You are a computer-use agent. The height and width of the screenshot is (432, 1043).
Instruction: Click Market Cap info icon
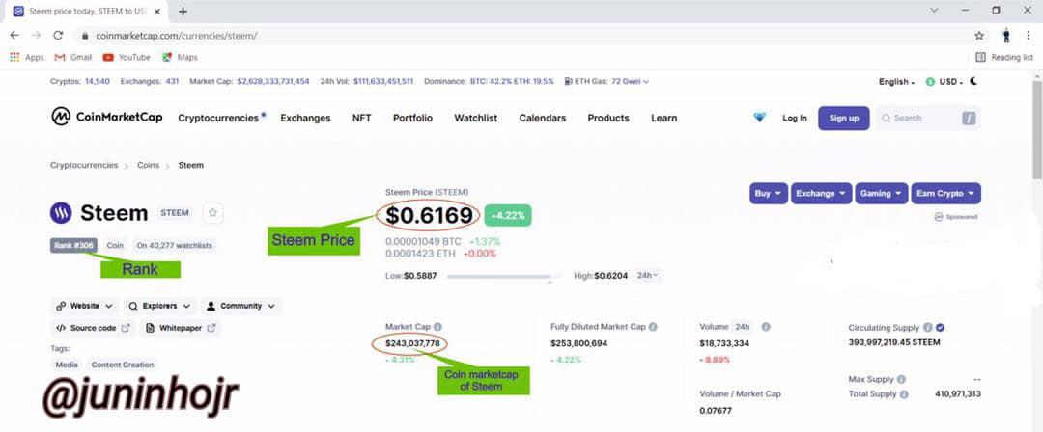(x=437, y=327)
